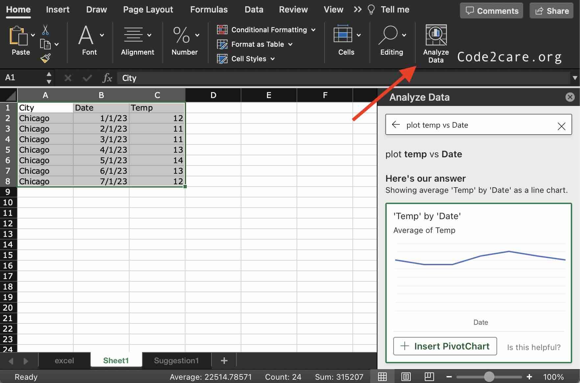Expand the Format as Table dropdown

click(x=291, y=44)
